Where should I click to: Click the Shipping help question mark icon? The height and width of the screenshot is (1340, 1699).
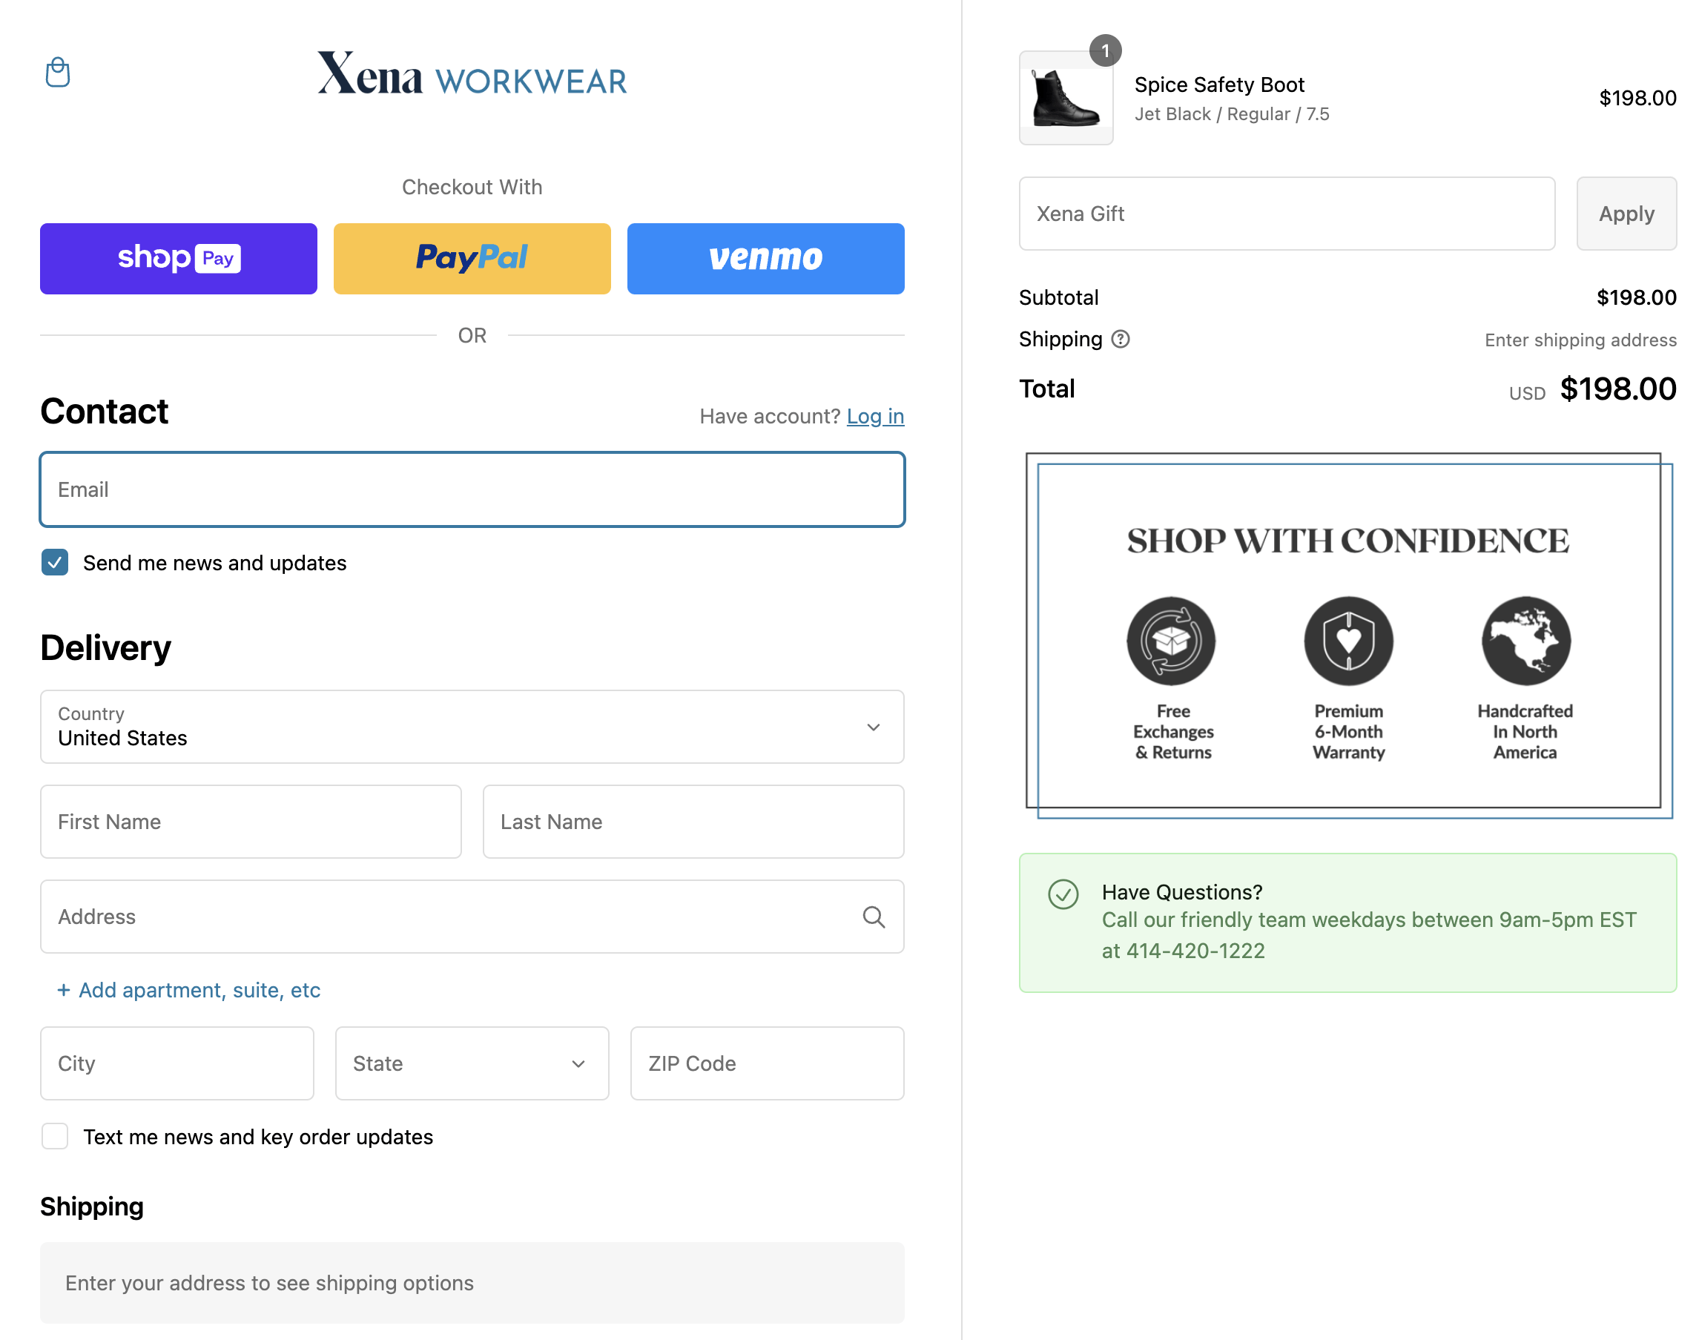(1120, 339)
